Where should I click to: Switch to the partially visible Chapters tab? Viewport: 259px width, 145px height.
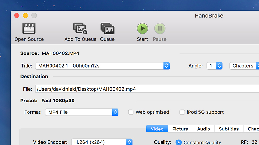(252, 129)
